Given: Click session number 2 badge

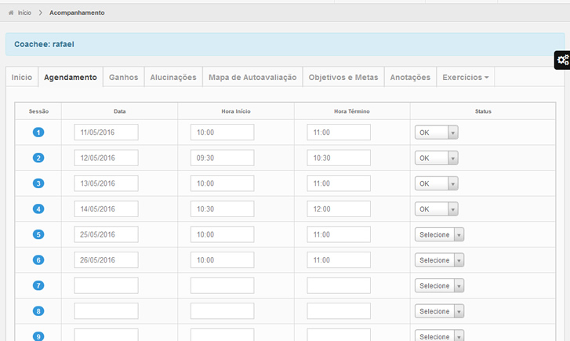Looking at the screenshot, I should (x=38, y=158).
